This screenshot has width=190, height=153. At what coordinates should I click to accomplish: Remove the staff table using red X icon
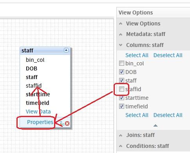point(67,123)
